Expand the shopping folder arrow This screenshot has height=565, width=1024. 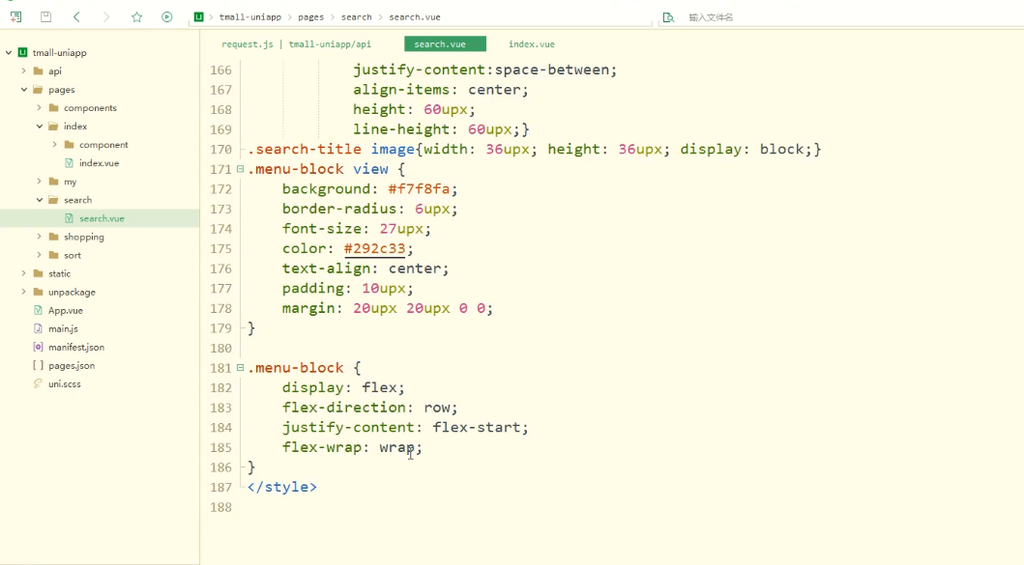tap(40, 237)
